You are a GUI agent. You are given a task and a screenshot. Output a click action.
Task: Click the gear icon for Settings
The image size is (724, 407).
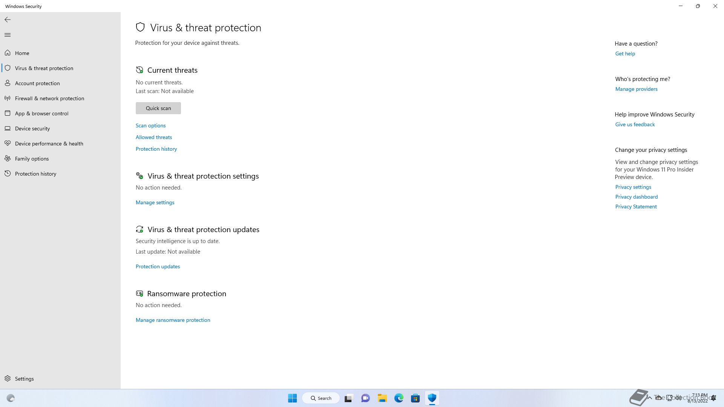[8, 378]
